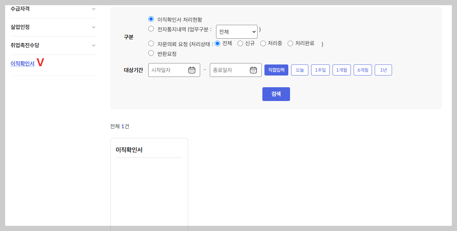
Task: Choose the 자문의뢰 요청 radio option
Action: (x=151, y=43)
